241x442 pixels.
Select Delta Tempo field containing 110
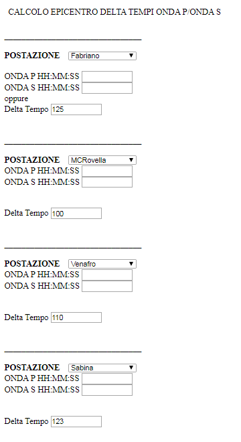[x=76, y=317]
